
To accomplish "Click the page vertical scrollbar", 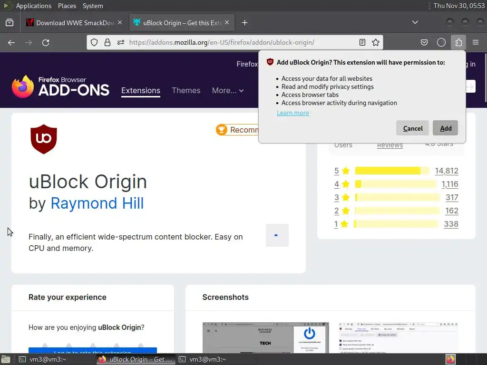I will (x=485, y=77).
